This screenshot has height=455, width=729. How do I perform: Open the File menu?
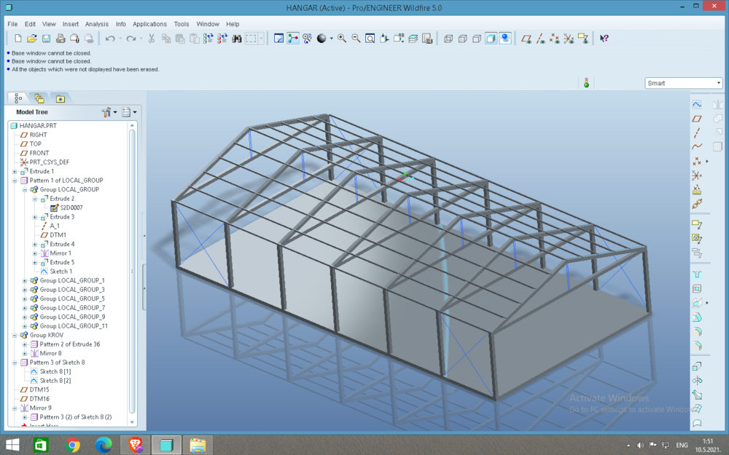(12, 24)
